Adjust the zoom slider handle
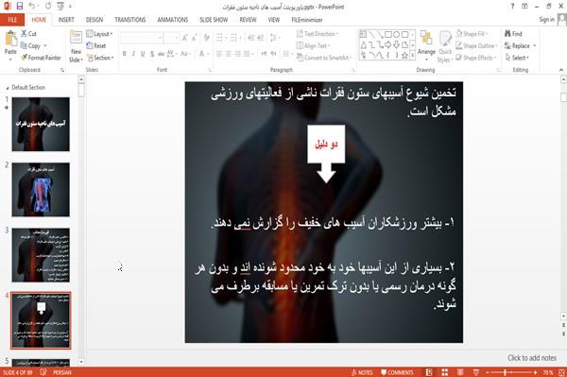This screenshot has width=567, height=377. click(x=505, y=372)
